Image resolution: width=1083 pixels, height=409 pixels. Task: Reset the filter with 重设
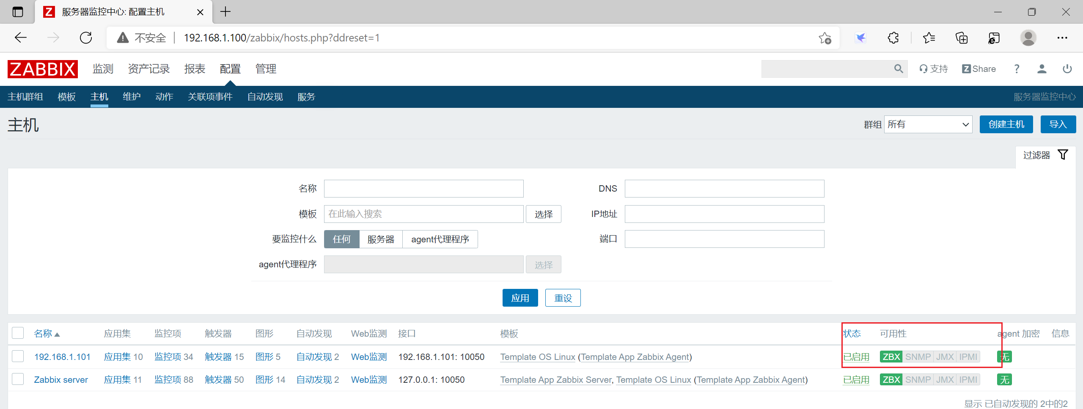pyautogui.click(x=563, y=298)
